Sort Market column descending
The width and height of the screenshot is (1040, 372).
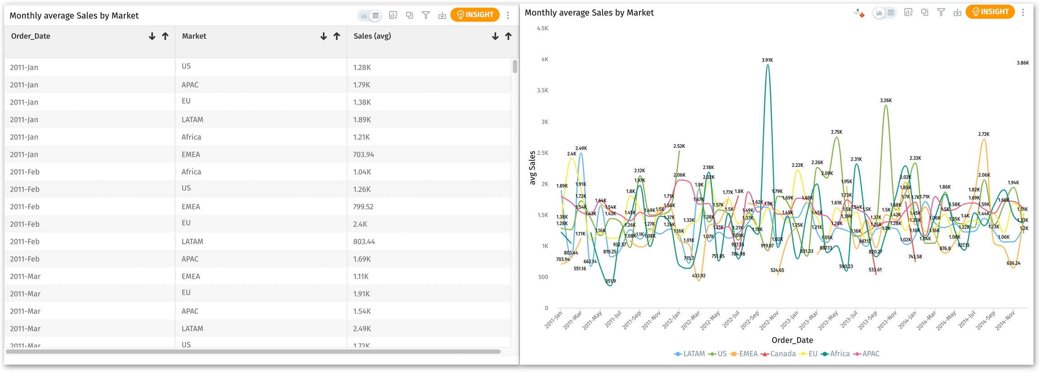[324, 37]
